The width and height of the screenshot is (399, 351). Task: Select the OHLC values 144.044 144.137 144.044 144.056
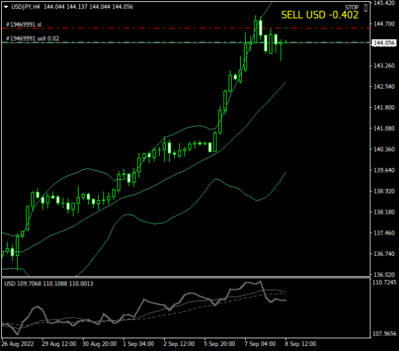pos(88,7)
